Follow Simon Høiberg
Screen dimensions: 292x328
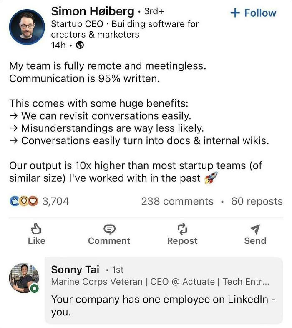click(x=253, y=13)
